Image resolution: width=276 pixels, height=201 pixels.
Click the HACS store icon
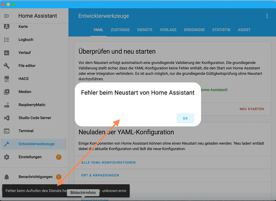(x=6, y=79)
